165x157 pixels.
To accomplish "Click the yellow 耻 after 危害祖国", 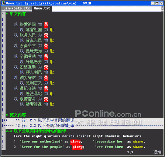I will click(52, 30).
